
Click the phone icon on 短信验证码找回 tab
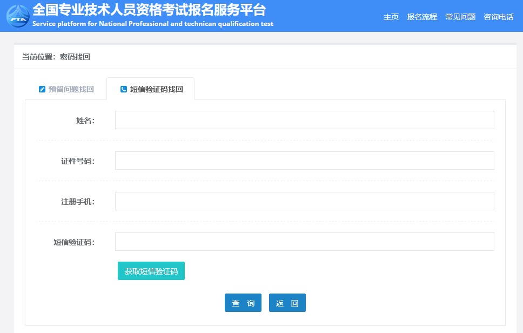coord(124,89)
